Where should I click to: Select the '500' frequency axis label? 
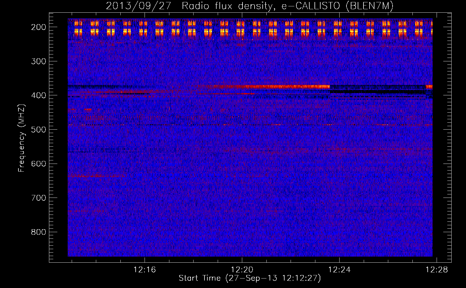pyautogui.click(x=38, y=130)
